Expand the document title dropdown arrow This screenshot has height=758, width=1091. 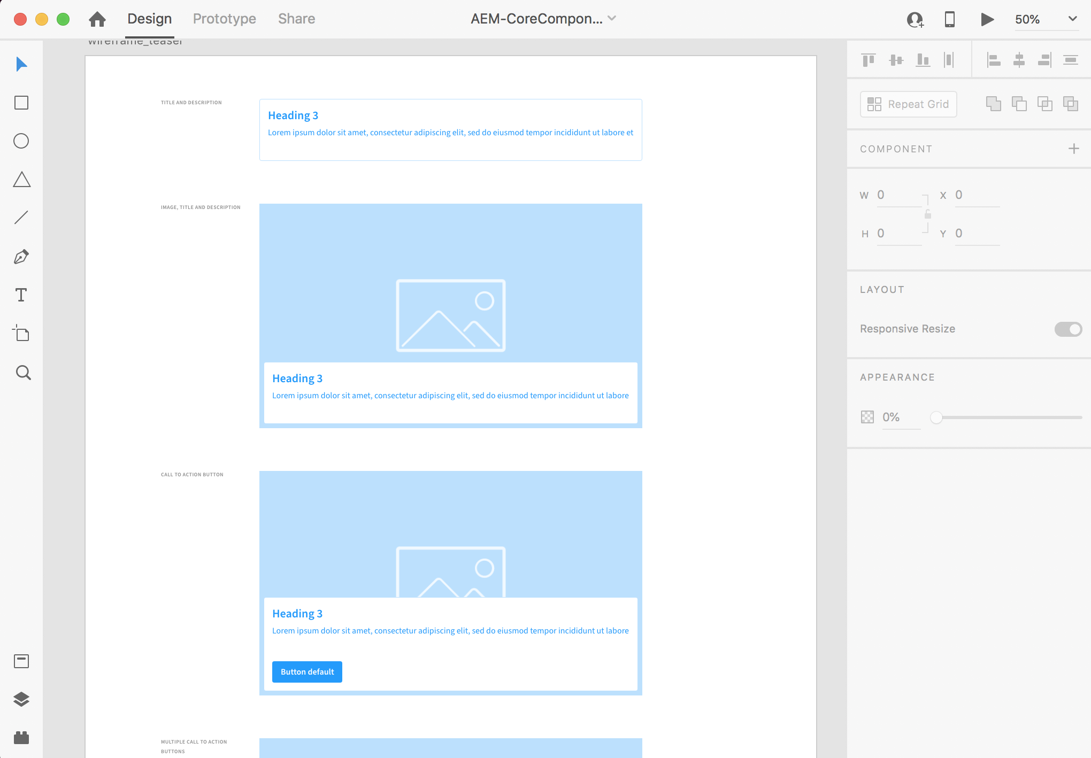612,18
